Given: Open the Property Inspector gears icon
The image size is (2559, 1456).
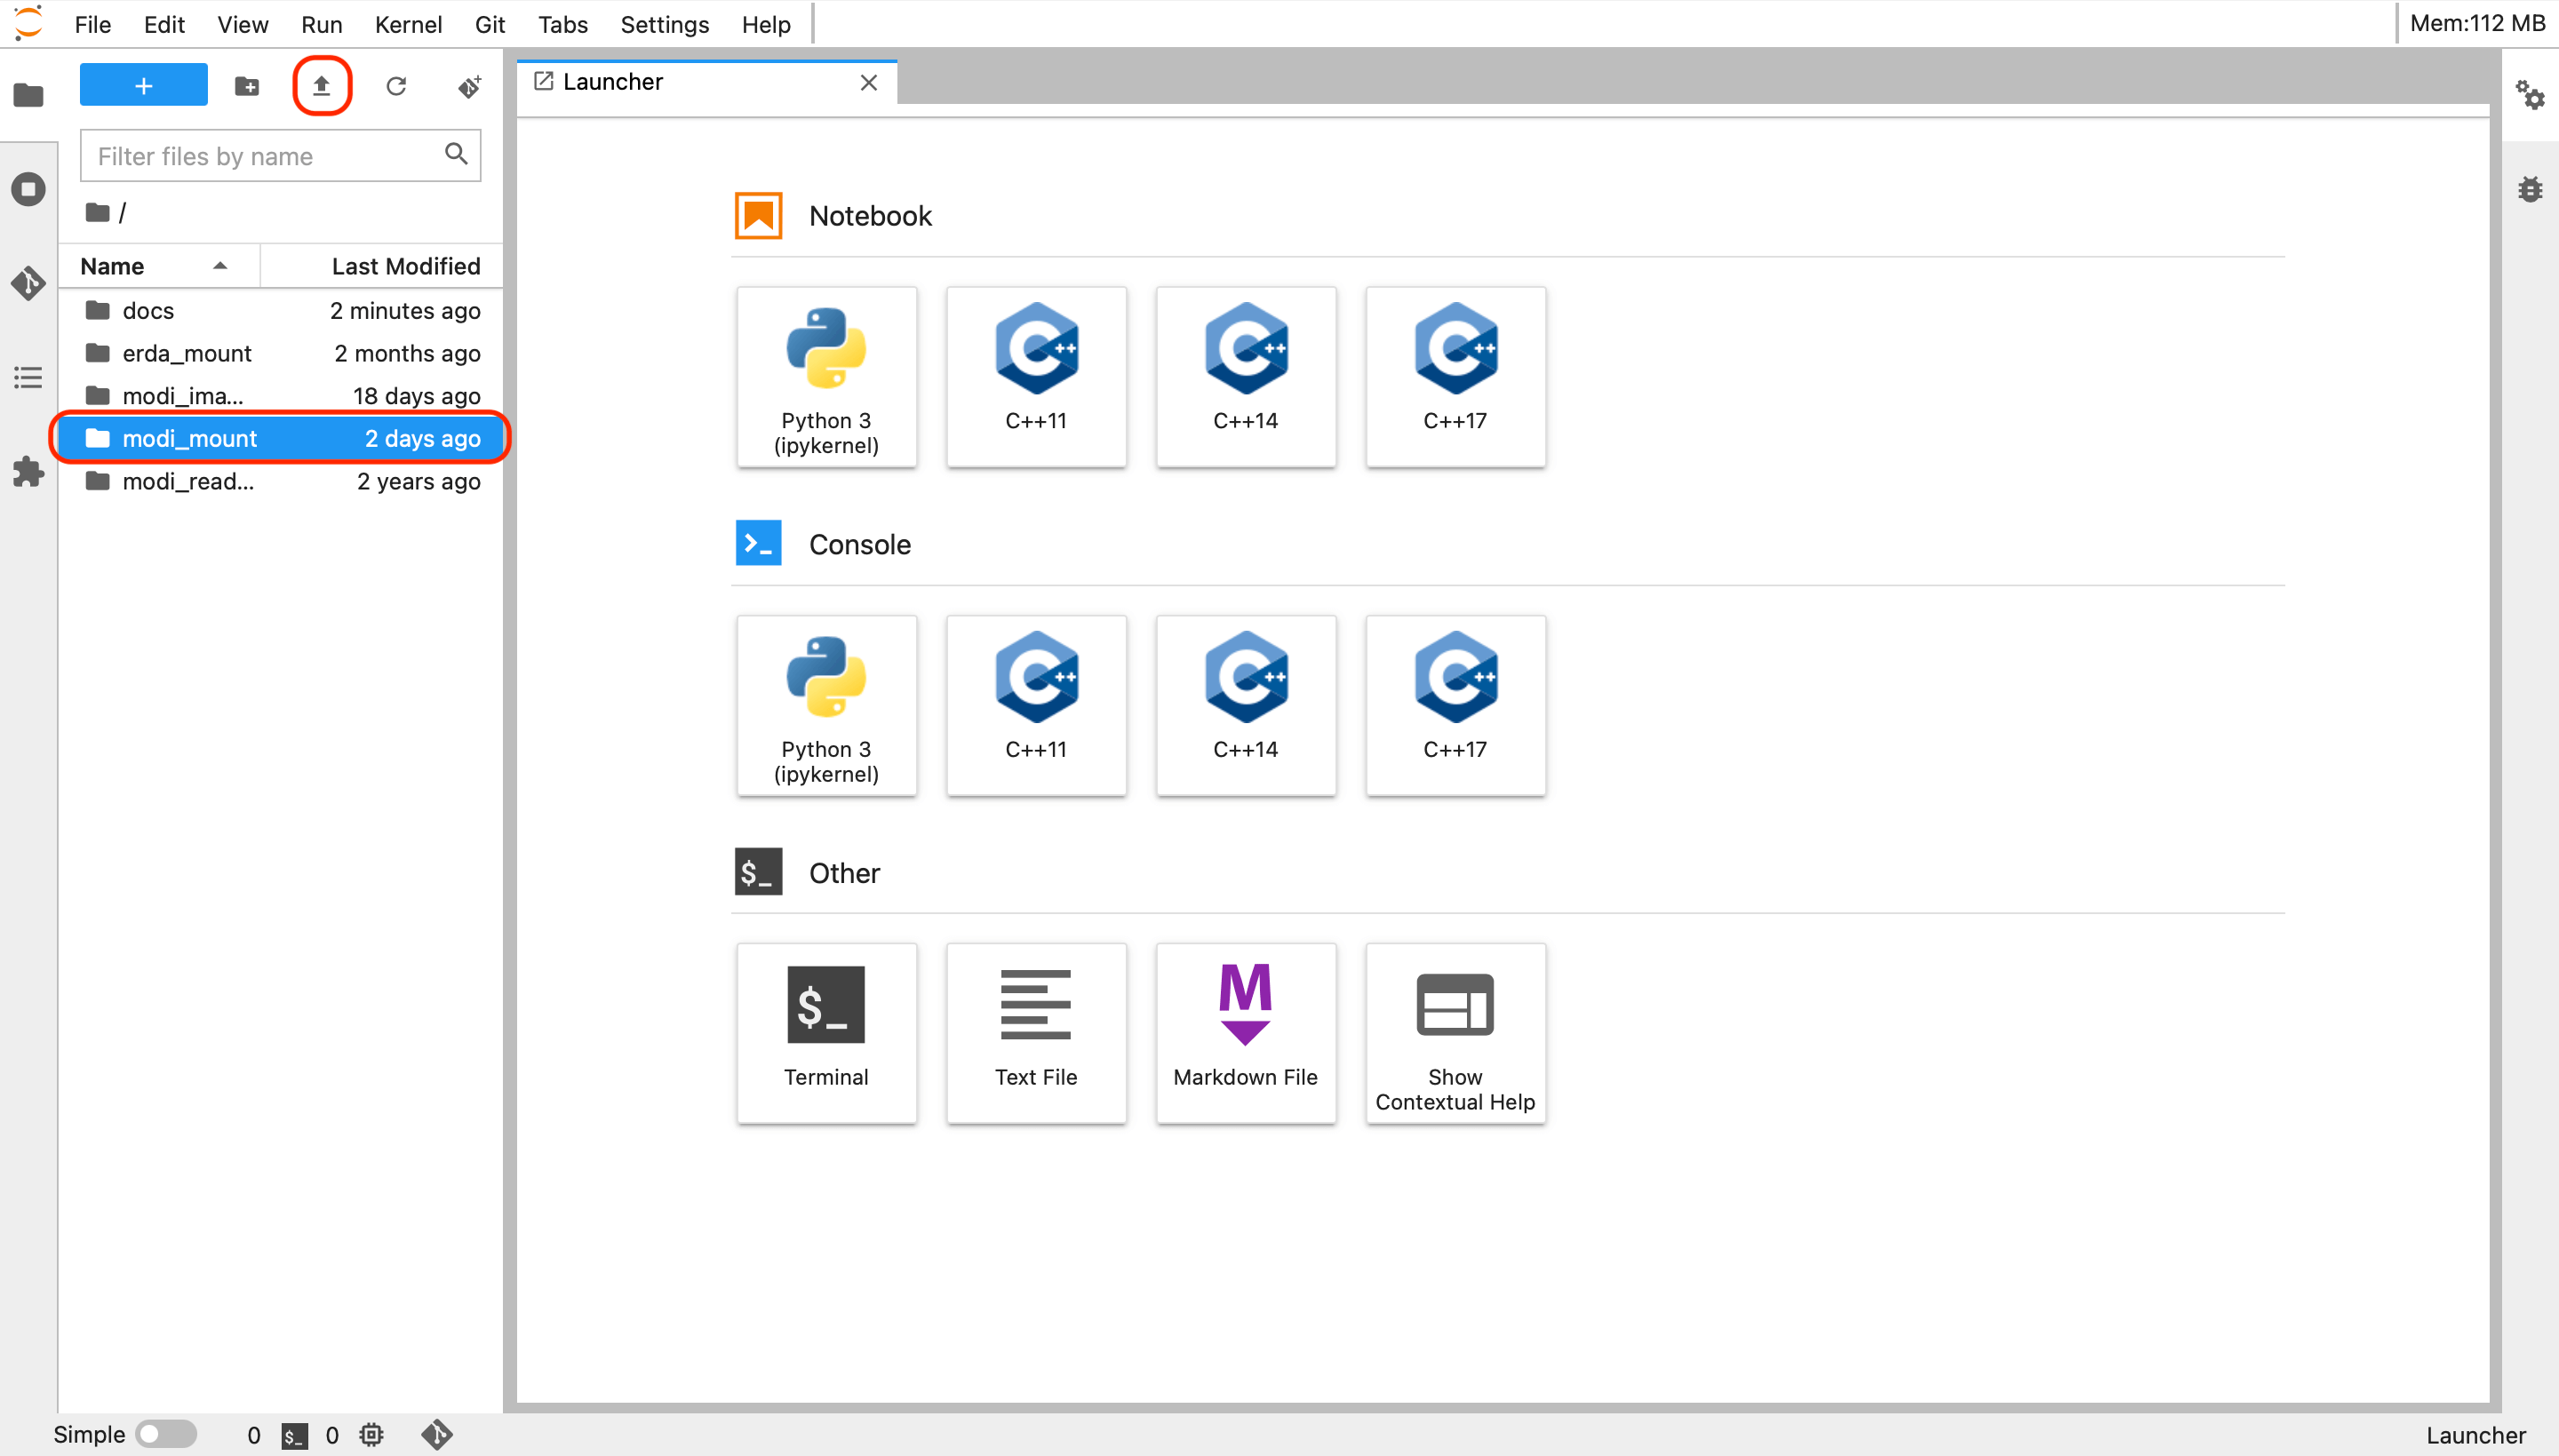Looking at the screenshot, I should point(2530,95).
